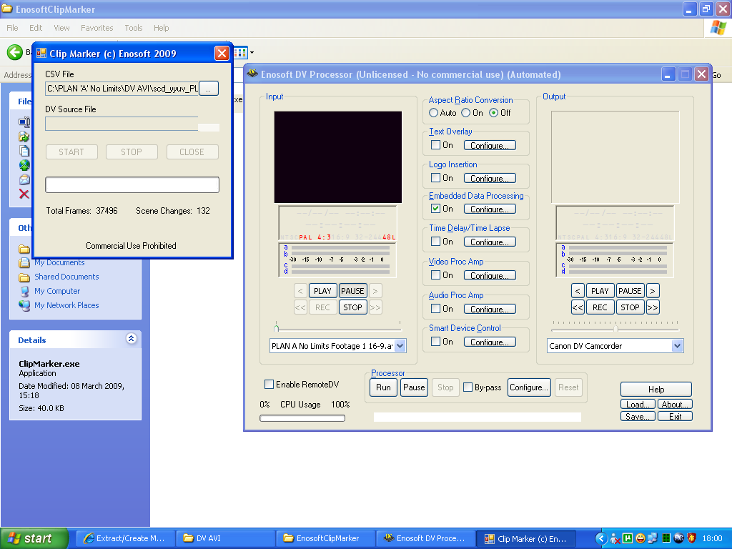Click the Output rewind '<<' button

coord(578,307)
